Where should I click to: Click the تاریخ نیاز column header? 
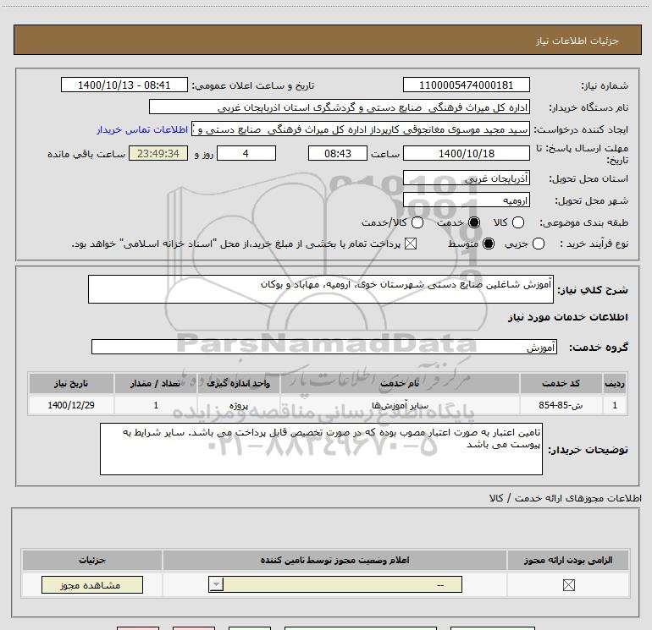tap(71, 383)
